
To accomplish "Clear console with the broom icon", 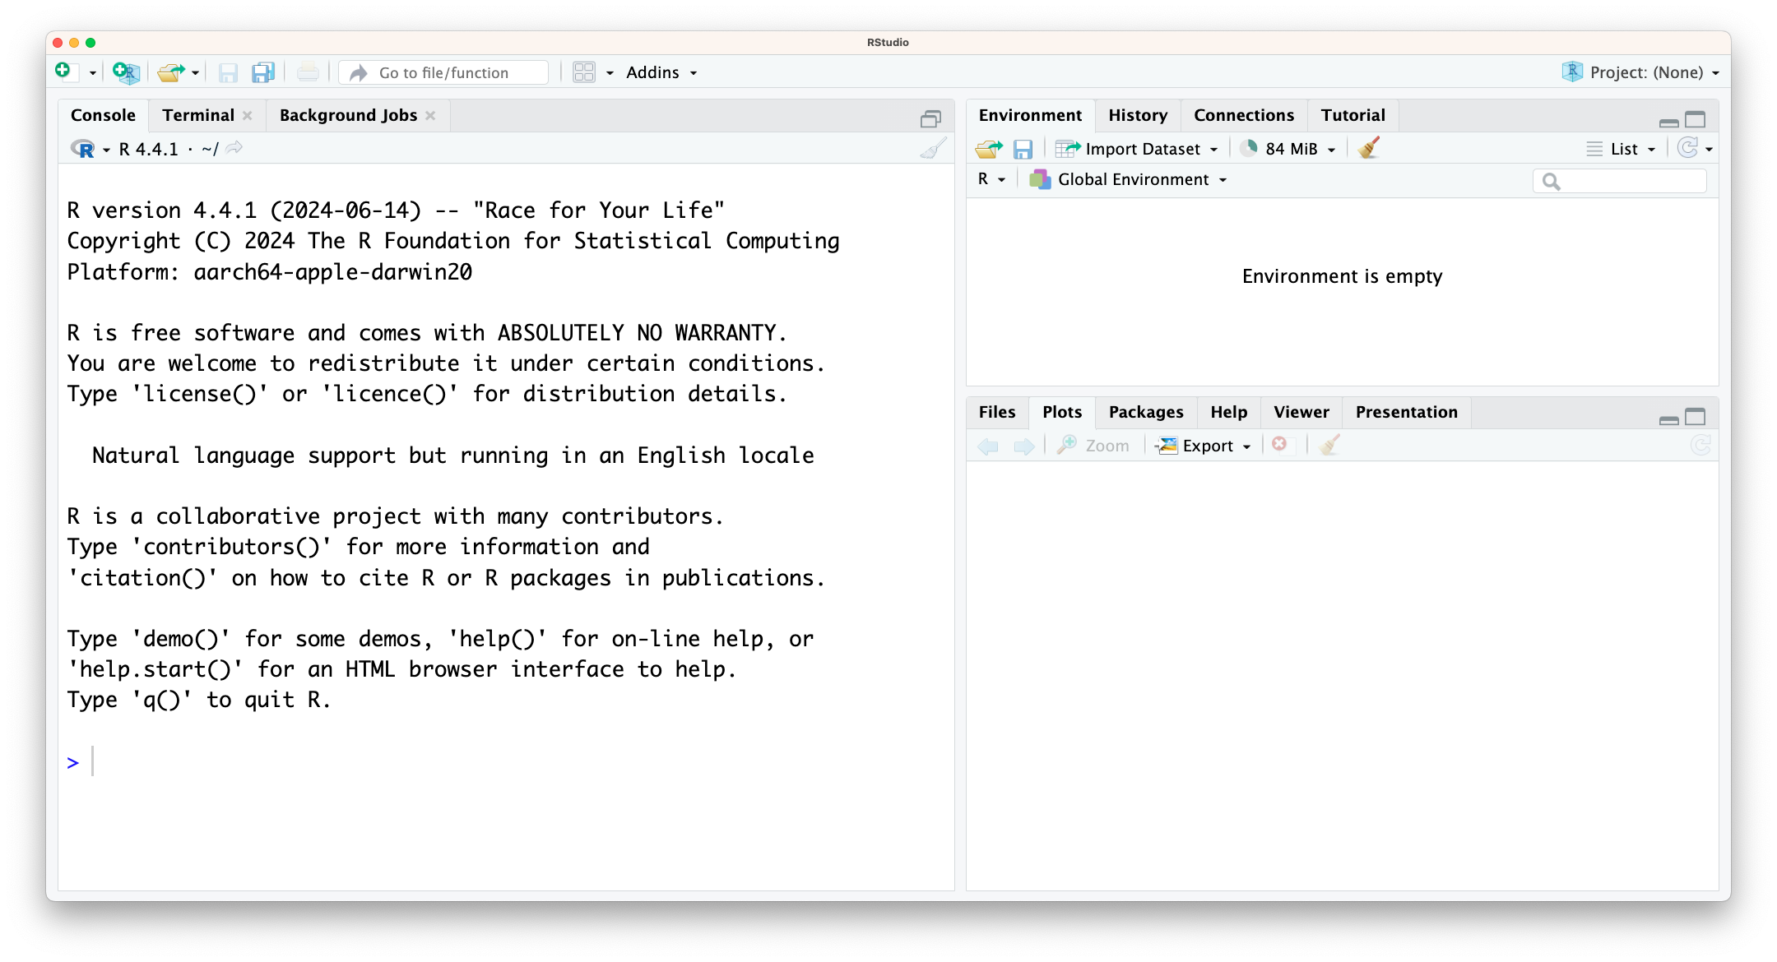I will pos(933,149).
